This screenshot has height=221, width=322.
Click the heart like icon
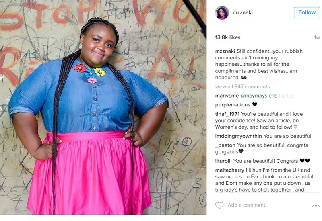point(219,205)
